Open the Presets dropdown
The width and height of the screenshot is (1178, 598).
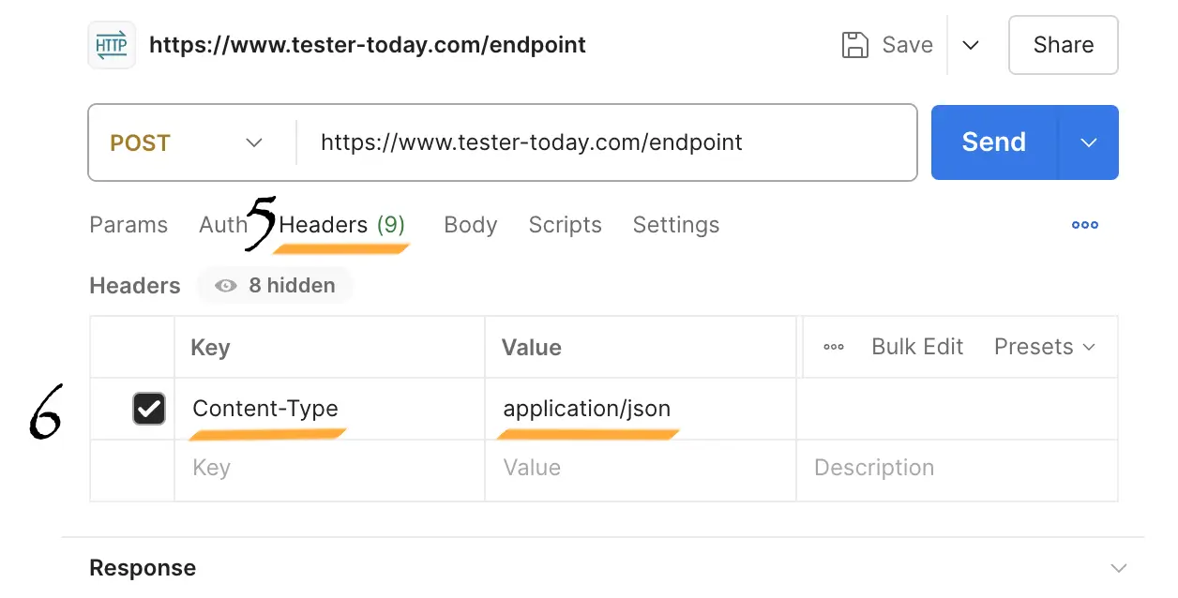1044,347
